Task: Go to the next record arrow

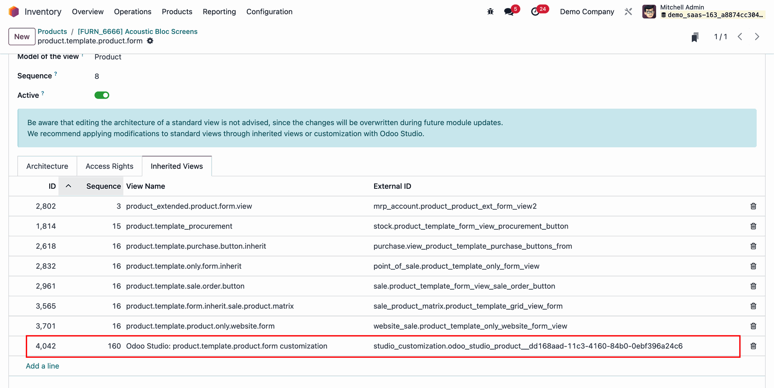Action: click(x=757, y=37)
